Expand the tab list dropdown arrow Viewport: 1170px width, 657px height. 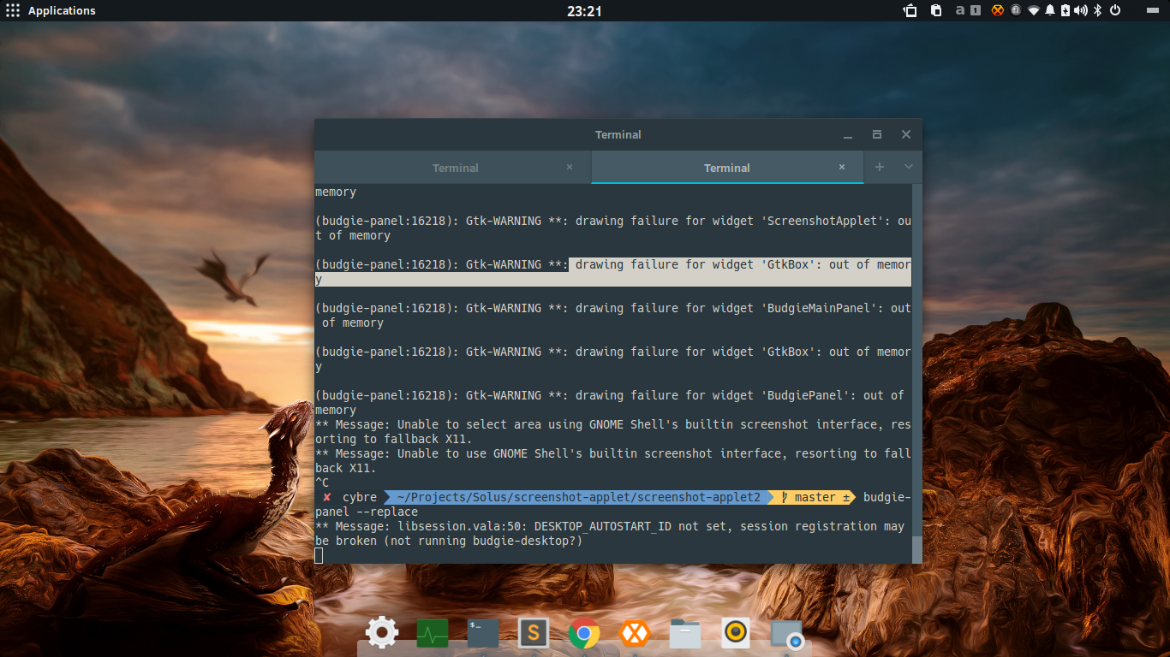click(x=909, y=167)
